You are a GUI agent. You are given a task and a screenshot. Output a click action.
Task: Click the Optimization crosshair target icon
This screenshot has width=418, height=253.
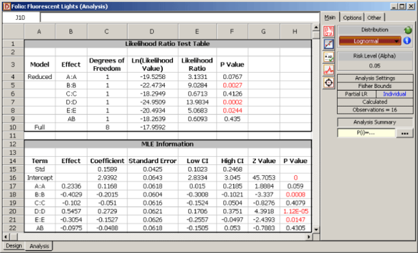coord(329,83)
